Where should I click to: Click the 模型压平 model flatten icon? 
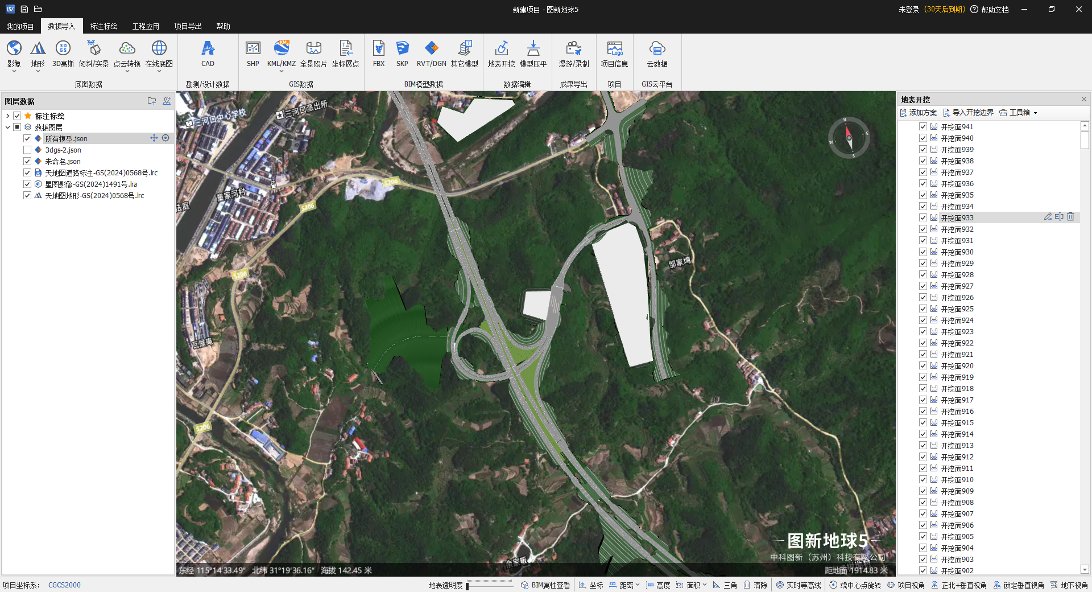tap(533, 54)
